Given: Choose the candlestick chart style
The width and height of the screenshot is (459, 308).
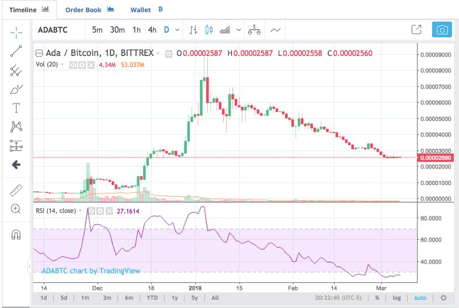Looking at the screenshot, I should (209, 30).
